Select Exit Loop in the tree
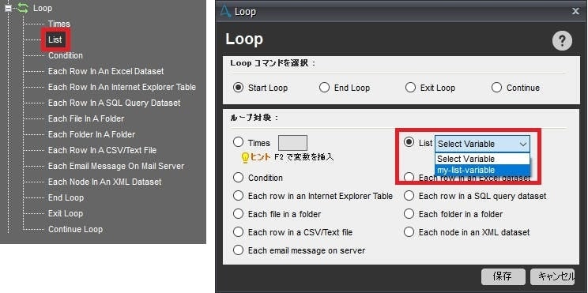Image resolution: width=588 pixels, height=293 pixels. tap(66, 213)
